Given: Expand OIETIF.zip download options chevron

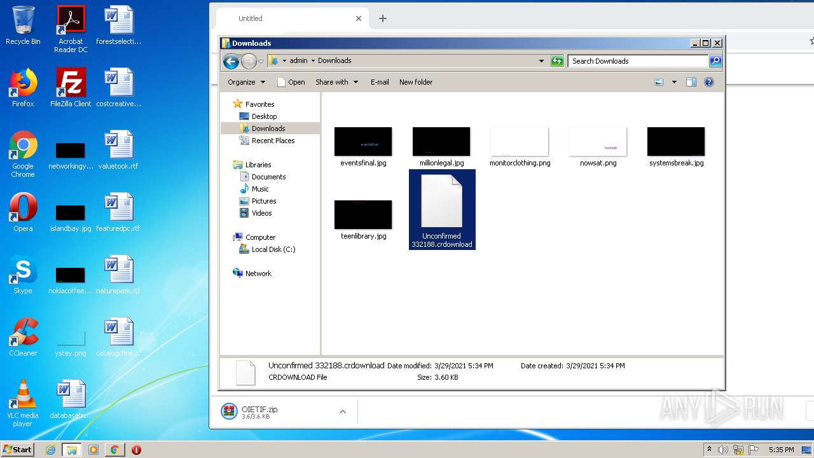Looking at the screenshot, I should (x=342, y=412).
